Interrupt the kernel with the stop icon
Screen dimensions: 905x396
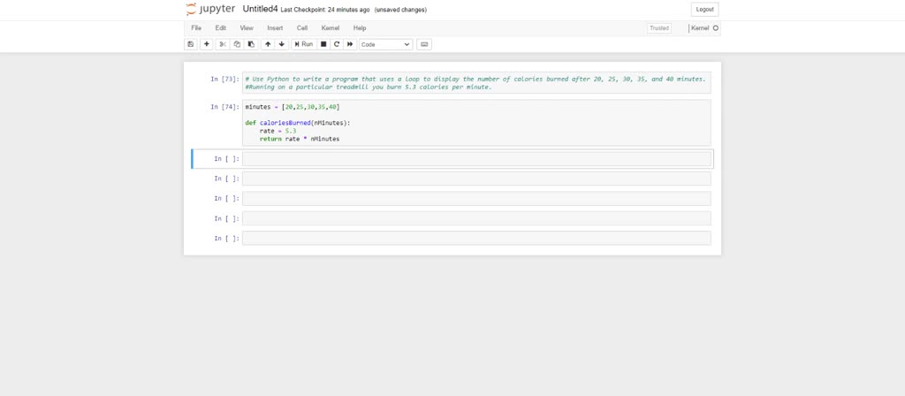(323, 44)
